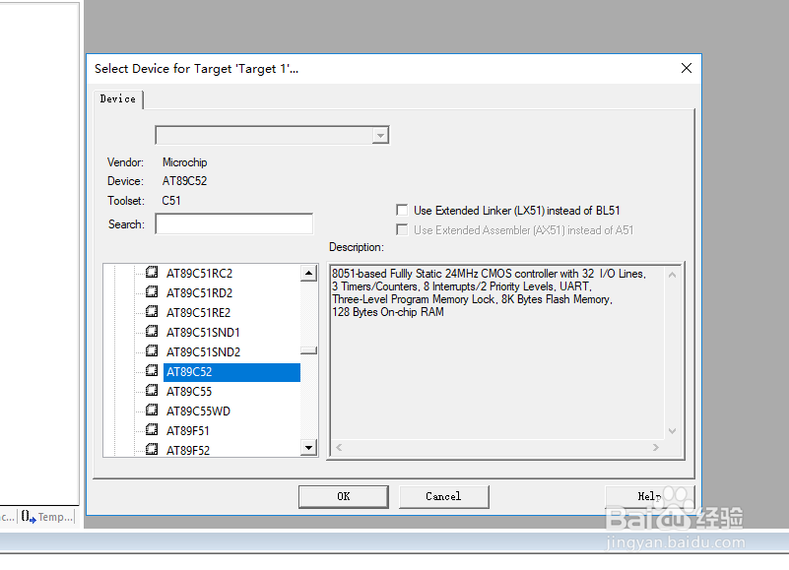This screenshot has height=570, width=789.
Task: Select AT89C51RC2 in the device list
Action: (x=199, y=274)
